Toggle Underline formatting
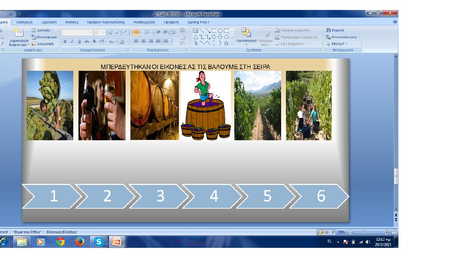Screen dimensions: 470x264 pyautogui.click(x=79, y=42)
